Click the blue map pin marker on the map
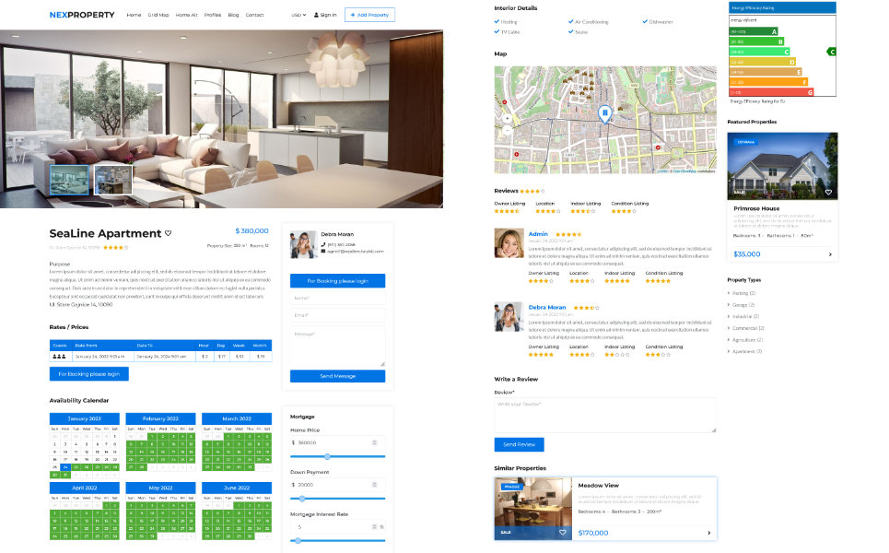Image resolution: width=889 pixels, height=553 pixels. 606,112
